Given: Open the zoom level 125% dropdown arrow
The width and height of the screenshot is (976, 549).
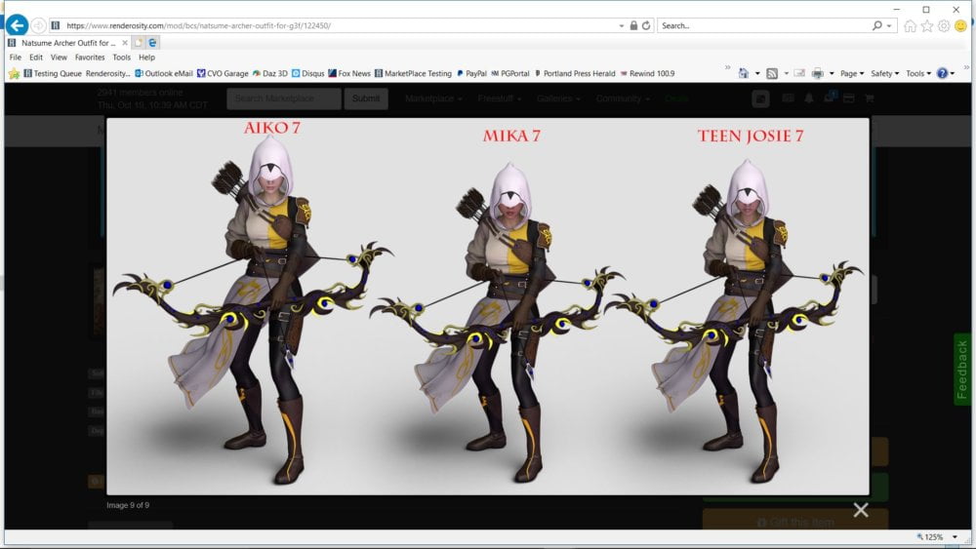Looking at the screenshot, I should coord(956,537).
